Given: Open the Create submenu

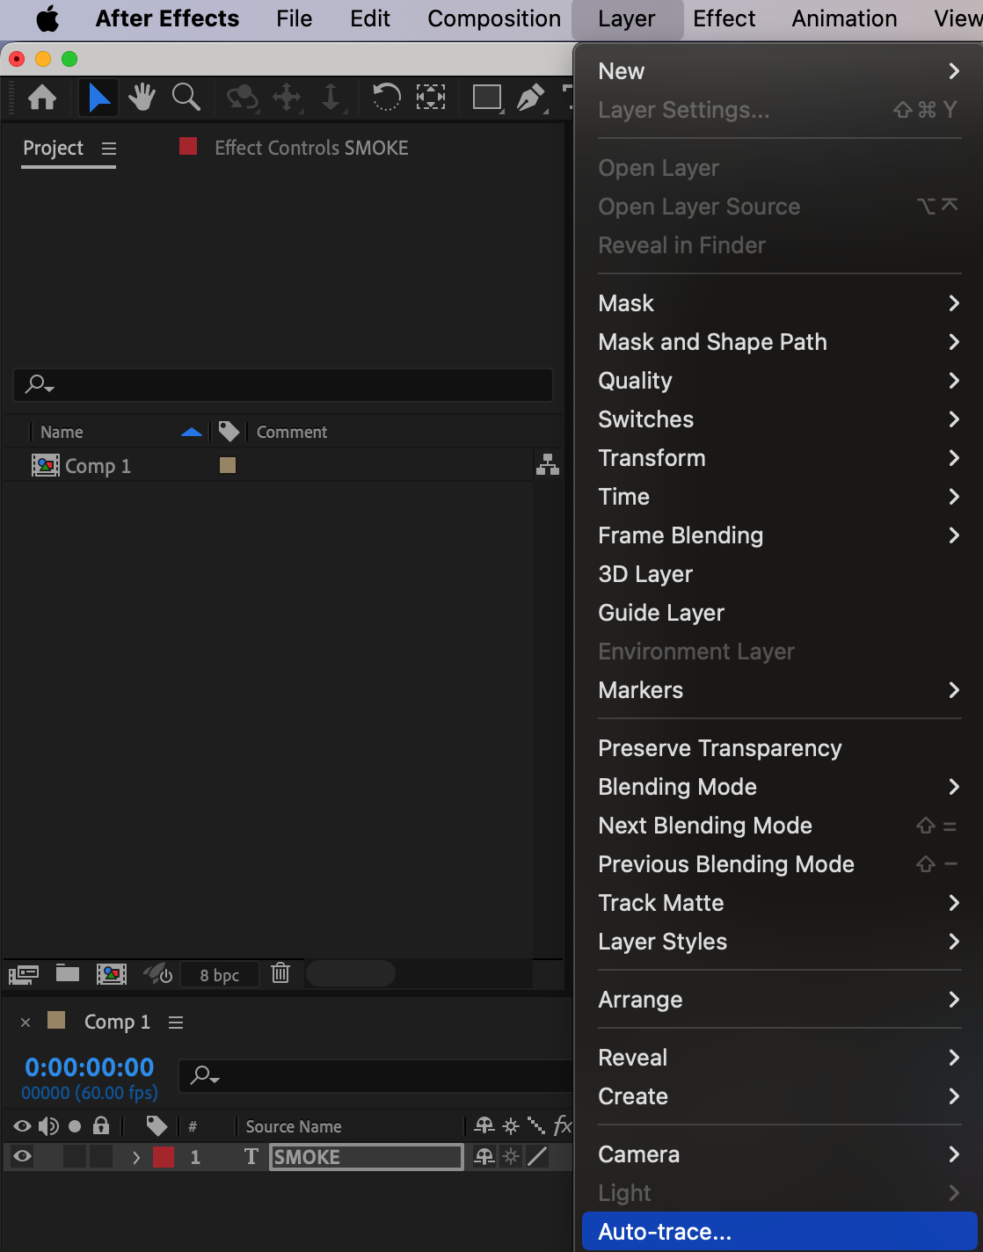Looking at the screenshot, I should (x=779, y=1096).
